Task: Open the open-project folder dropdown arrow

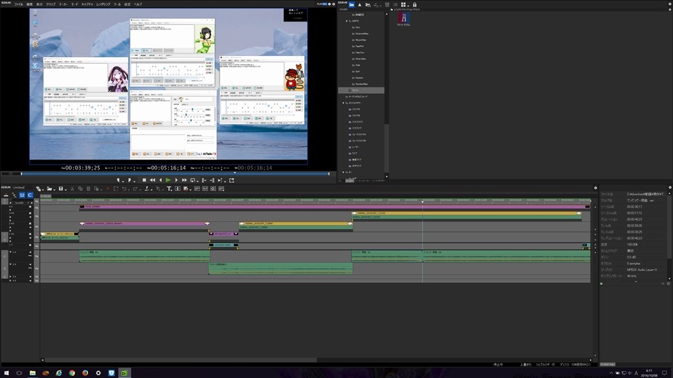Action: coord(54,189)
